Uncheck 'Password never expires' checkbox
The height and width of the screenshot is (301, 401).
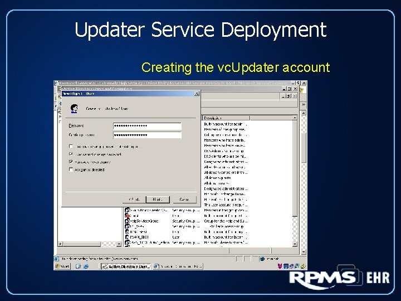(x=71, y=162)
